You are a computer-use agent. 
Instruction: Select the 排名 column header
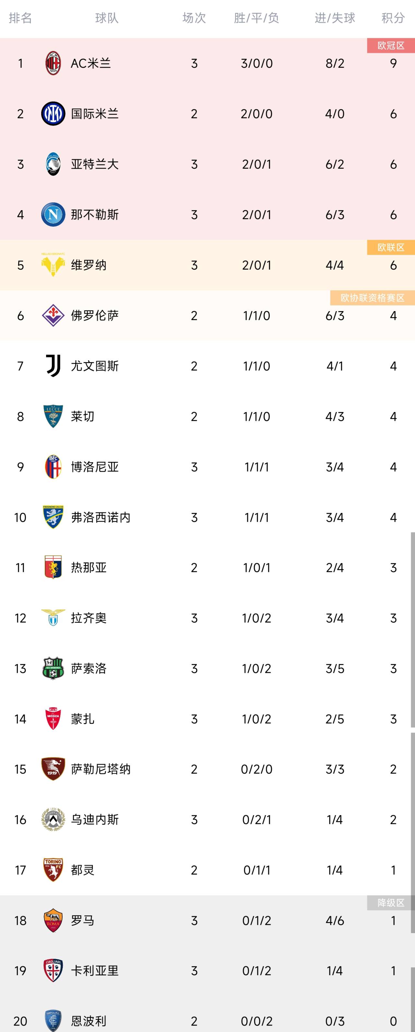(x=20, y=18)
